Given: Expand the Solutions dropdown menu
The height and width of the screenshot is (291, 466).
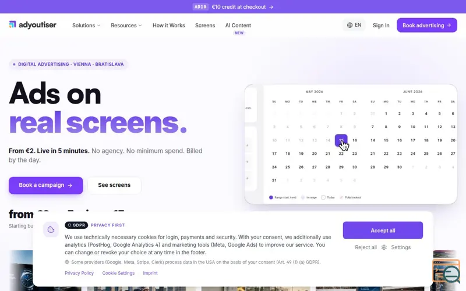Looking at the screenshot, I should (x=86, y=26).
